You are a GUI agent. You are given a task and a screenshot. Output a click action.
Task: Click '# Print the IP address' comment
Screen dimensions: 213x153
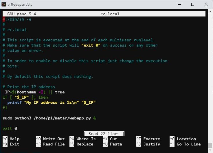tap(29, 87)
